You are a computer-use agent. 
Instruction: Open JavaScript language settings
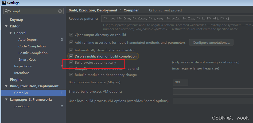pos(22,106)
